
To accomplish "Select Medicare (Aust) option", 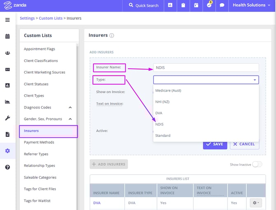I will click(168, 90).
